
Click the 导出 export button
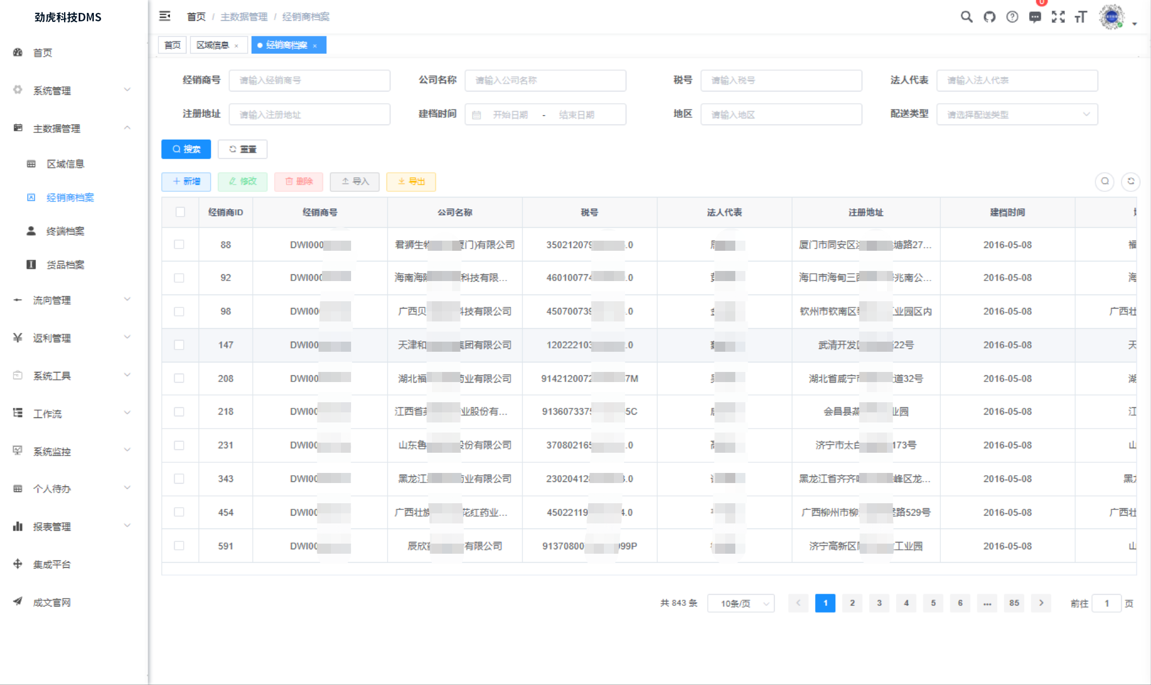pos(411,182)
